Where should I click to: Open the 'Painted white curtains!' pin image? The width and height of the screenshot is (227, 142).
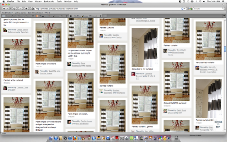(x=16, y=59)
